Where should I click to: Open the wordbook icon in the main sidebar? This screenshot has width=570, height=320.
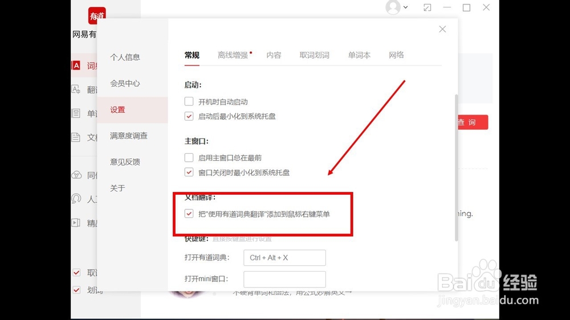click(76, 113)
